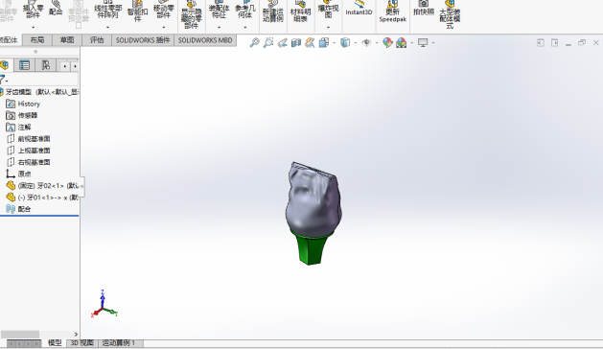Select History folder in tree
This screenshot has width=603, height=349.
(x=23, y=104)
